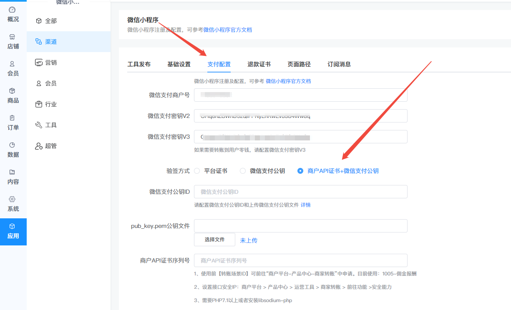The image size is (511, 310).
Task: Focus the 微信支付公钥ID input field
Action: click(x=301, y=192)
